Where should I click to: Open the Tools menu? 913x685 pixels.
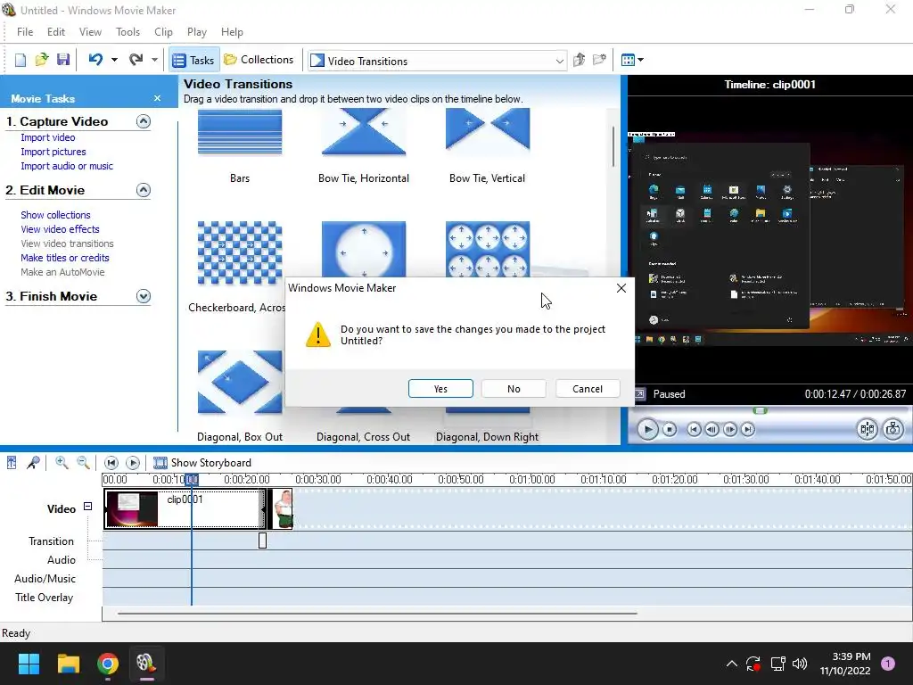pos(127,32)
